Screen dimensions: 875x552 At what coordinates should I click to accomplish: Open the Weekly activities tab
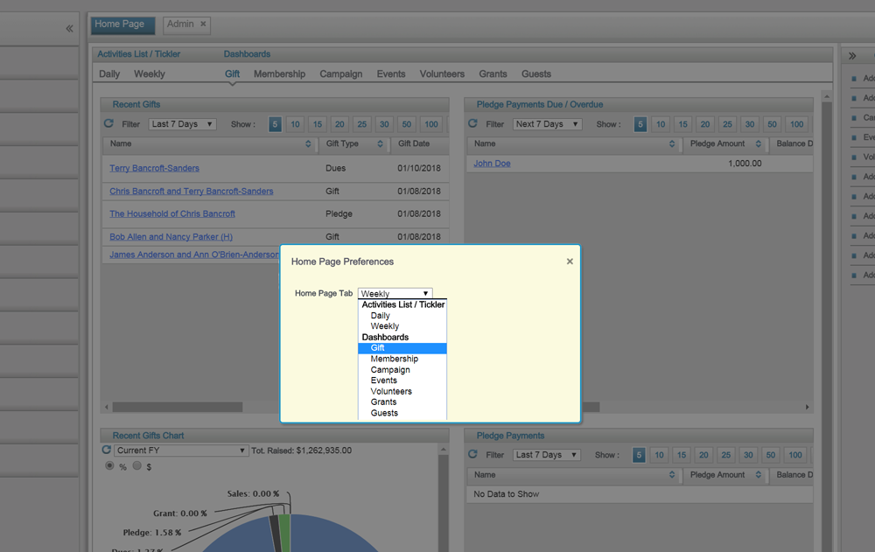point(150,73)
